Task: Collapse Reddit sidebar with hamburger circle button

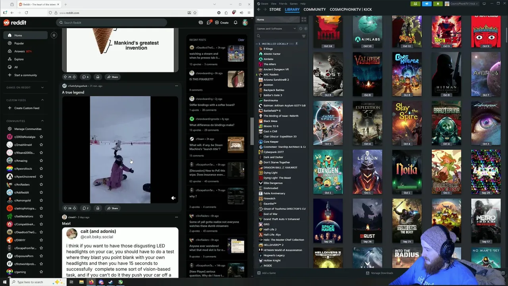Action: pyautogui.click(x=54, y=35)
